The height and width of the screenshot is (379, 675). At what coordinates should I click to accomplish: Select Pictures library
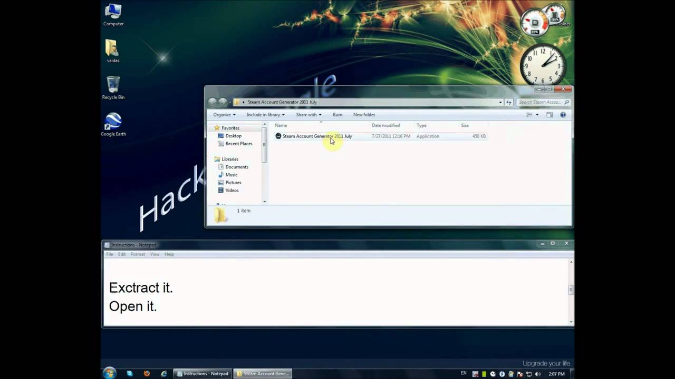[x=233, y=183]
